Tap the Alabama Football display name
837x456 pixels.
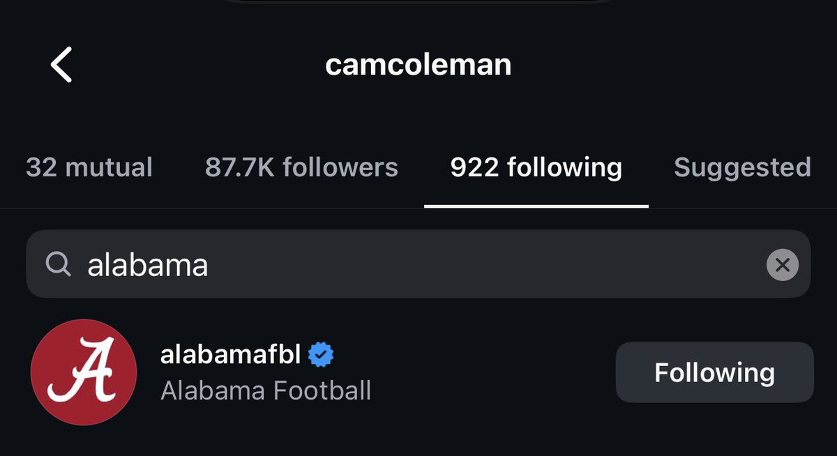coord(266,390)
